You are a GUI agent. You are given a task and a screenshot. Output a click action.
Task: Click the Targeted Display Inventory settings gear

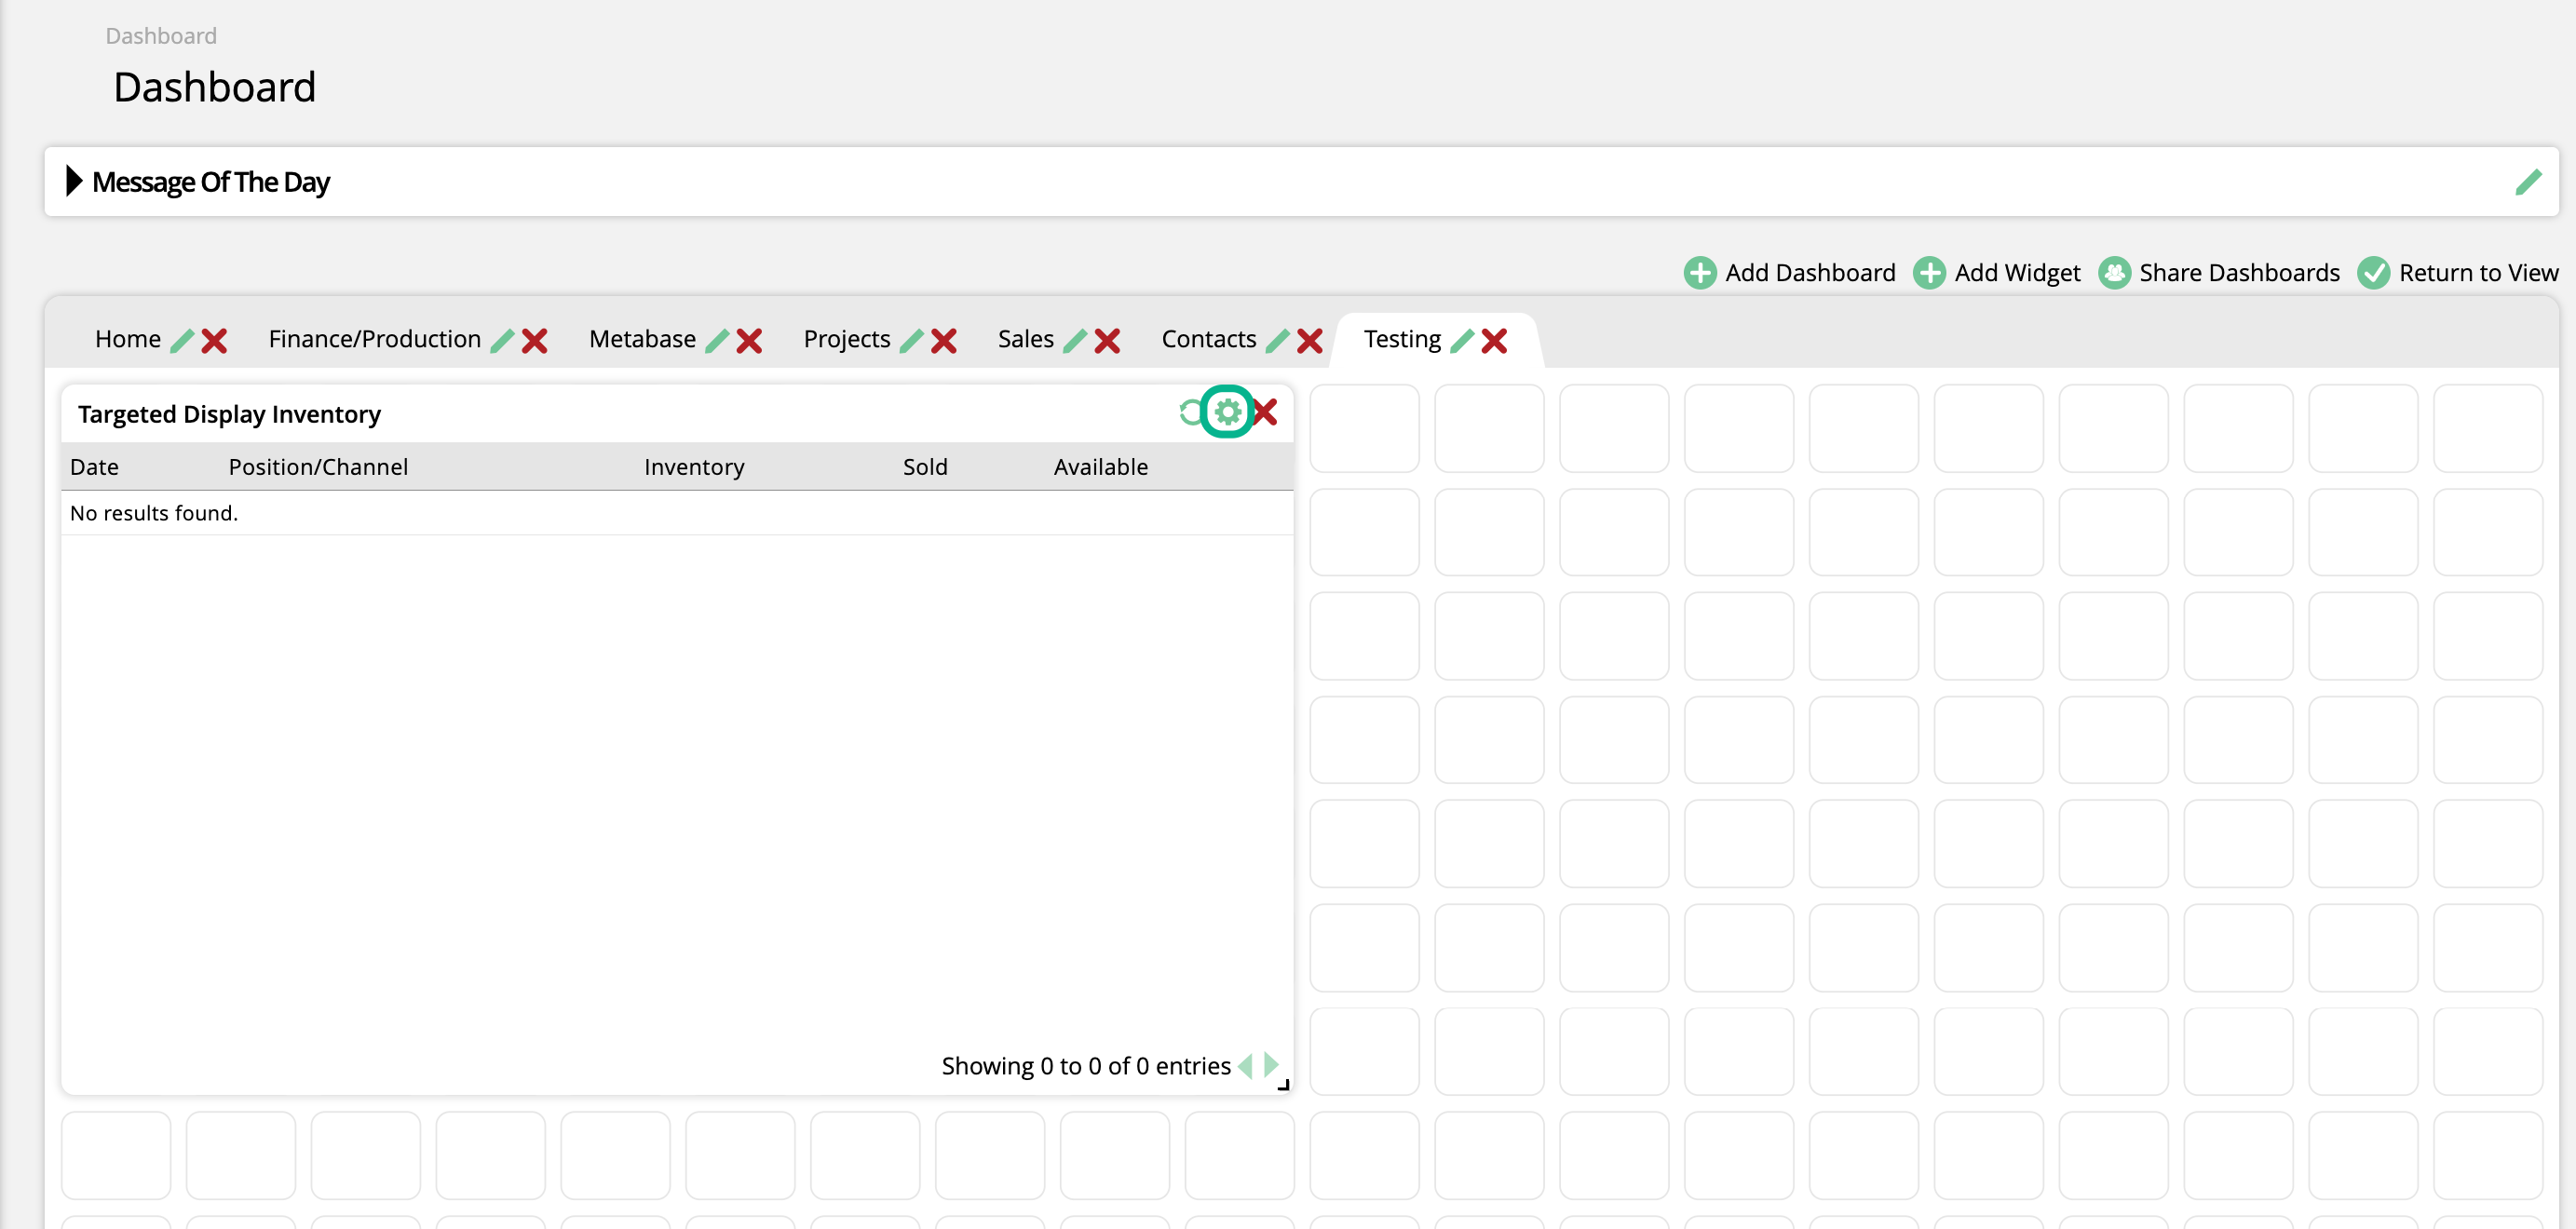pyautogui.click(x=1227, y=411)
